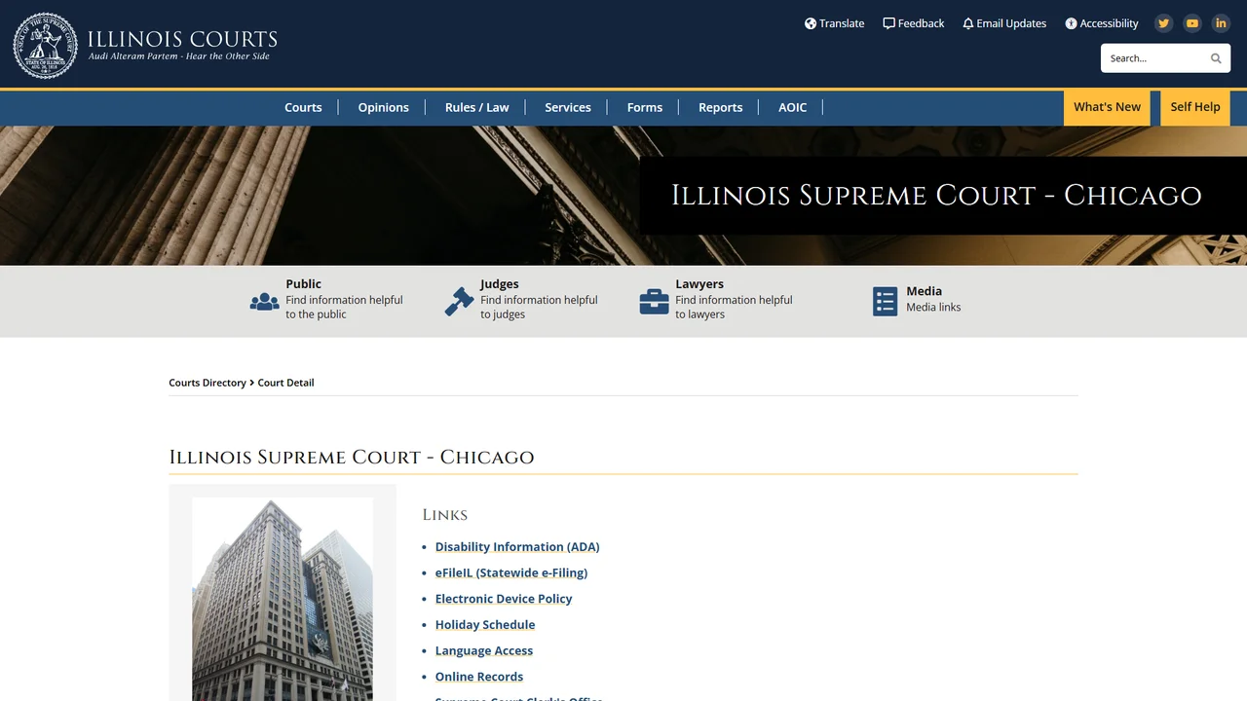Screen dimensions: 1247x701
Task: Go to Courts Directory breadcrumb
Action: click(208, 383)
